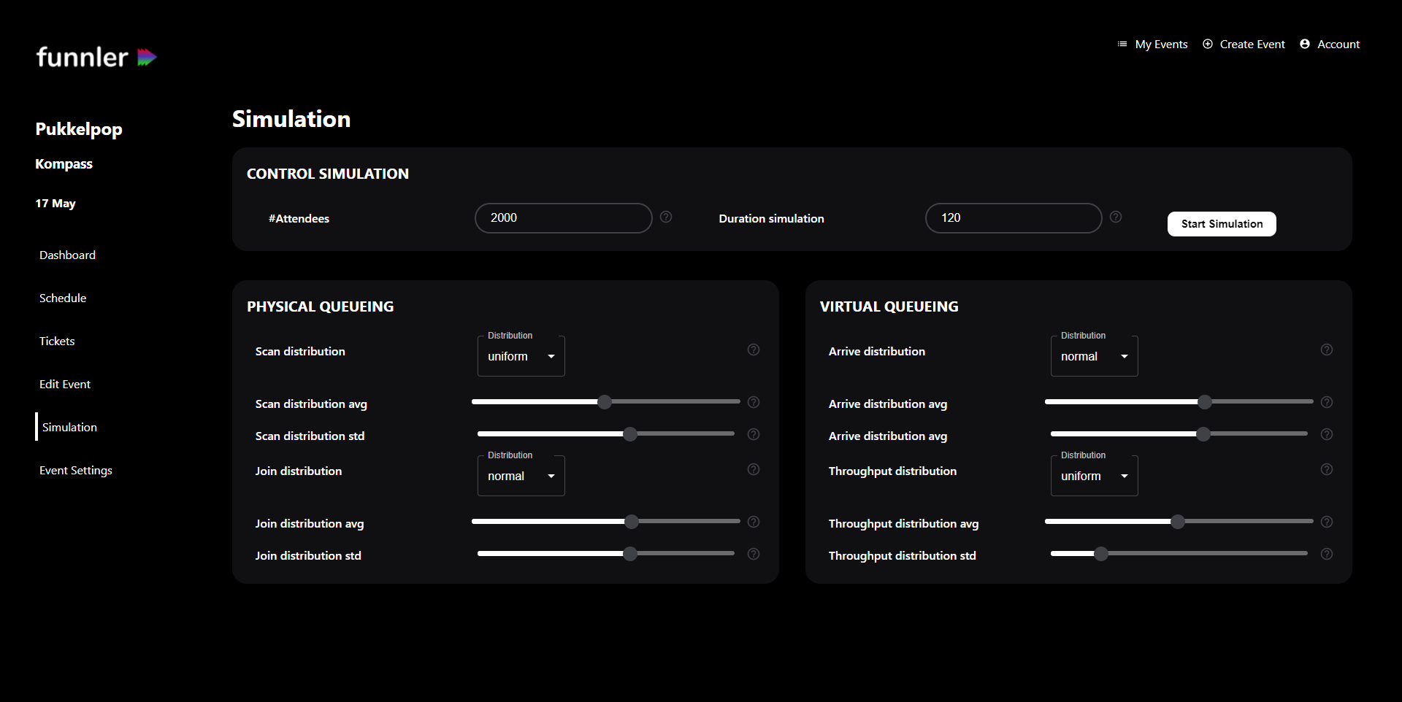Expand the Join distribution dropdown
The height and width of the screenshot is (702, 1402).
pyautogui.click(x=521, y=476)
